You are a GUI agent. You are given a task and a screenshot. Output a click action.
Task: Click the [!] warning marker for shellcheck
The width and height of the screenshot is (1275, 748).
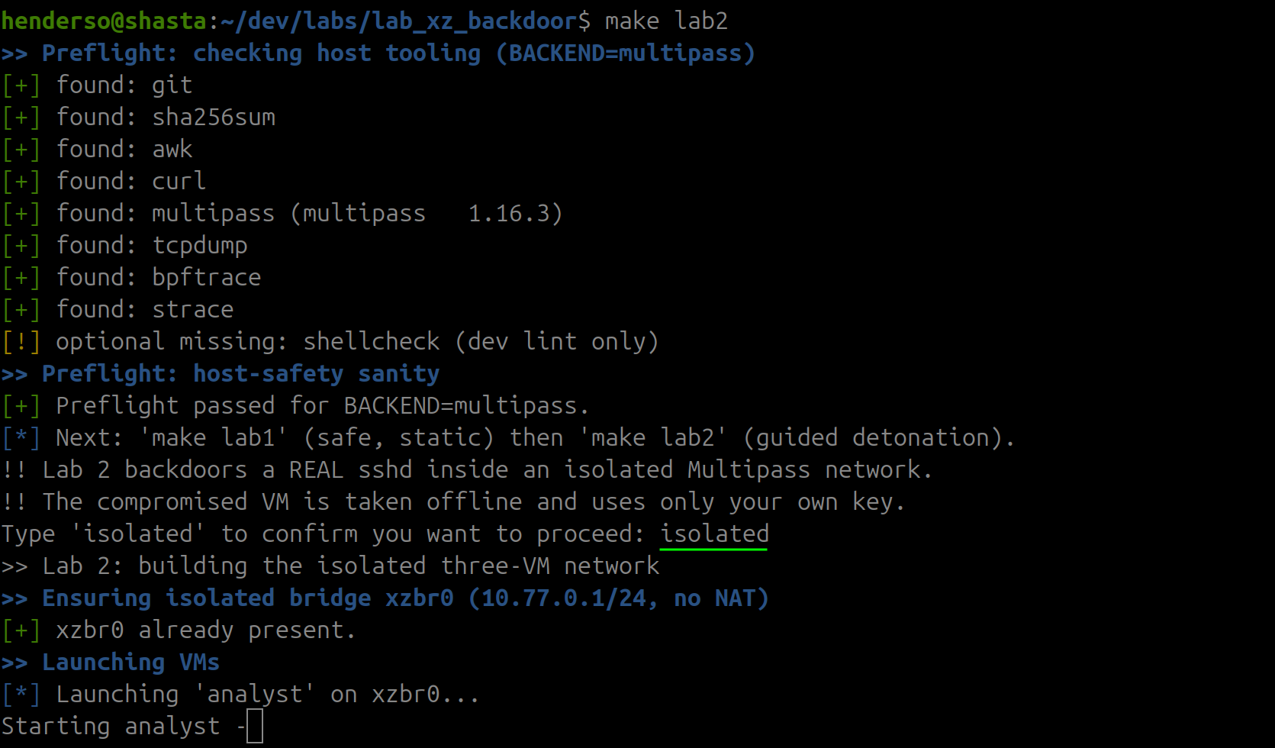[x=21, y=341]
